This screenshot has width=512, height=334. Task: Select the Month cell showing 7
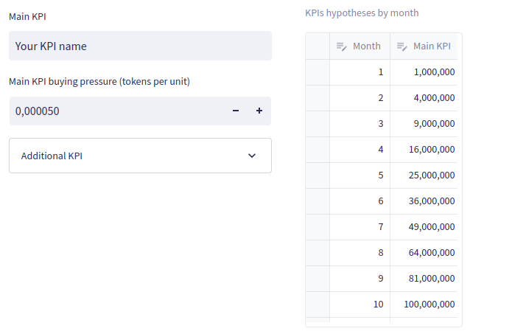coord(360,227)
